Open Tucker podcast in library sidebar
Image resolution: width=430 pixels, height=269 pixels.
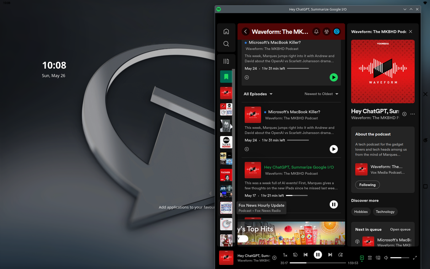coord(226,175)
